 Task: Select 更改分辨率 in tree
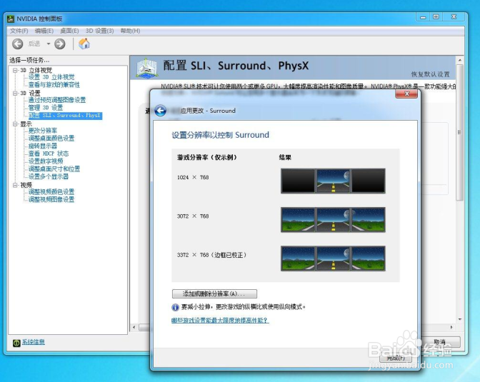[x=43, y=131]
